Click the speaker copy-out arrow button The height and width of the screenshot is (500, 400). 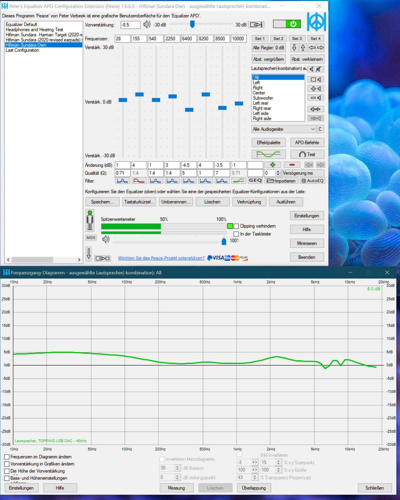coord(316,109)
